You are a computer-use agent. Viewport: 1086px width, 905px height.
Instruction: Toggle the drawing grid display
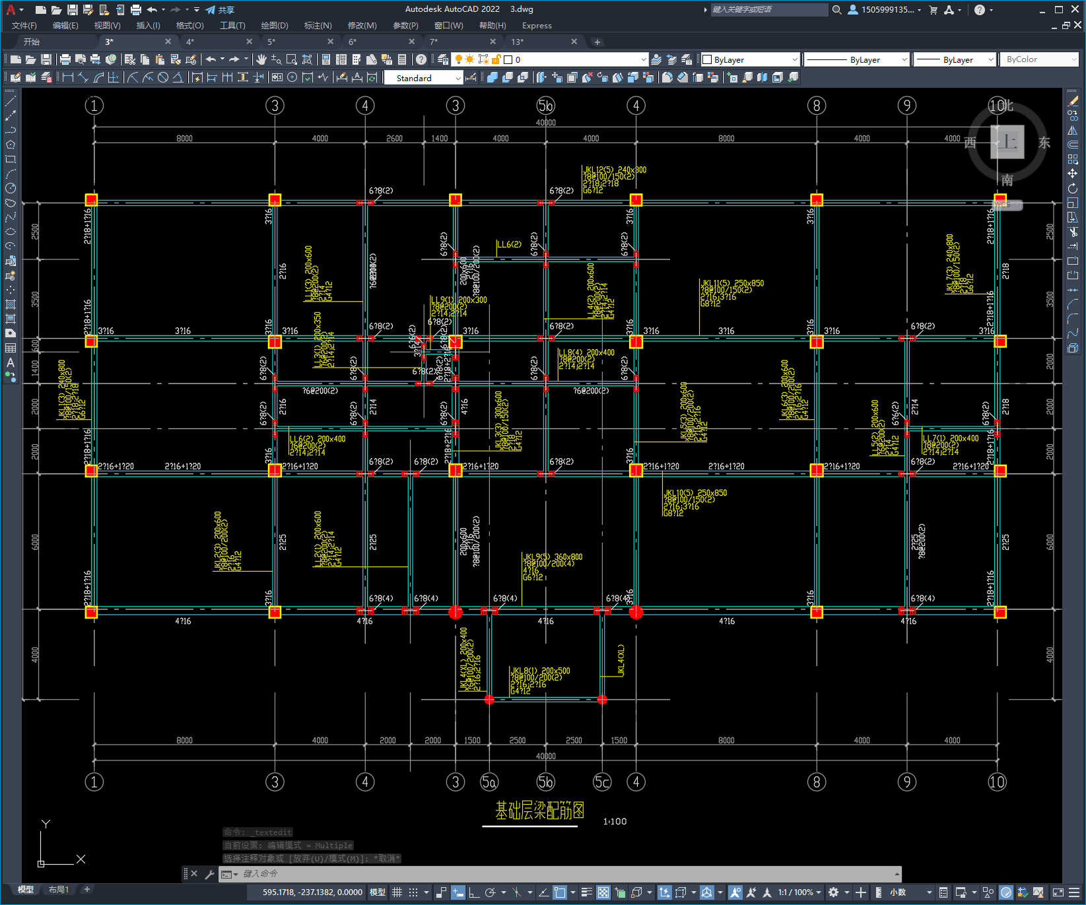coord(397,892)
